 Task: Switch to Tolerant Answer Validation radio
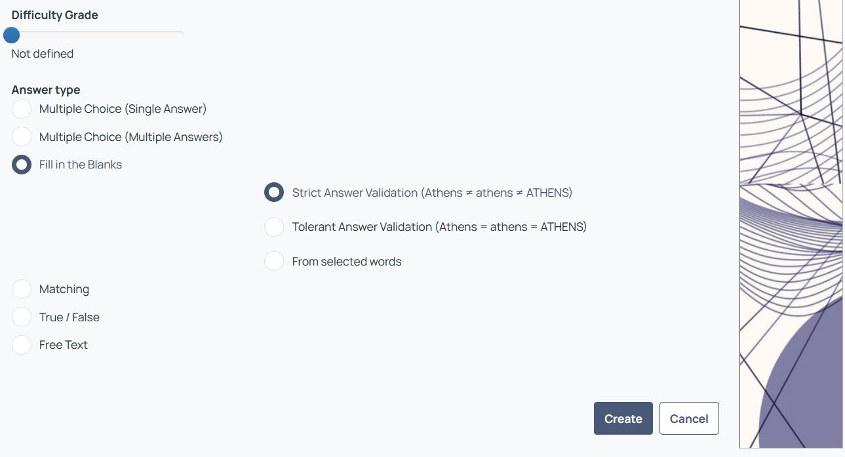coord(274,227)
